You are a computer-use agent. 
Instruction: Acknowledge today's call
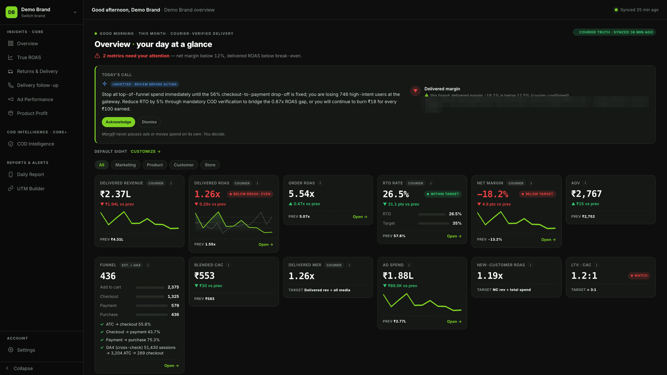[x=118, y=122]
